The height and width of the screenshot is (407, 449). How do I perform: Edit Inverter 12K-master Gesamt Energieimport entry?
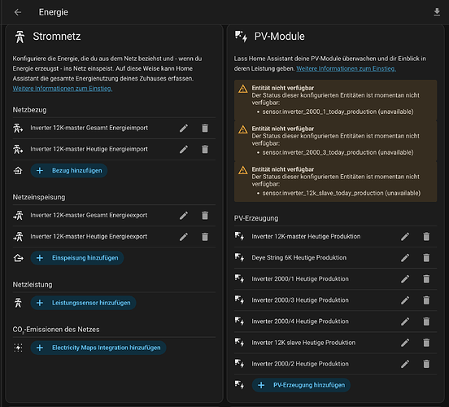click(x=184, y=128)
